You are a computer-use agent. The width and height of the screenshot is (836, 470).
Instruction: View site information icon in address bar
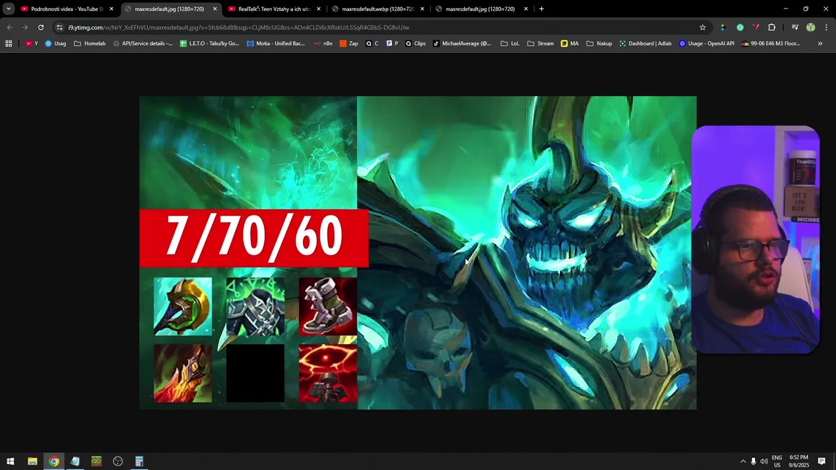(59, 27)
